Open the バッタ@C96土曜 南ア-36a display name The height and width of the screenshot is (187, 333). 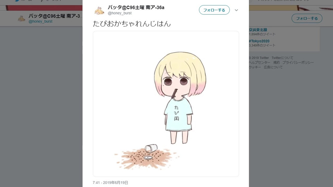pos(136,7)
